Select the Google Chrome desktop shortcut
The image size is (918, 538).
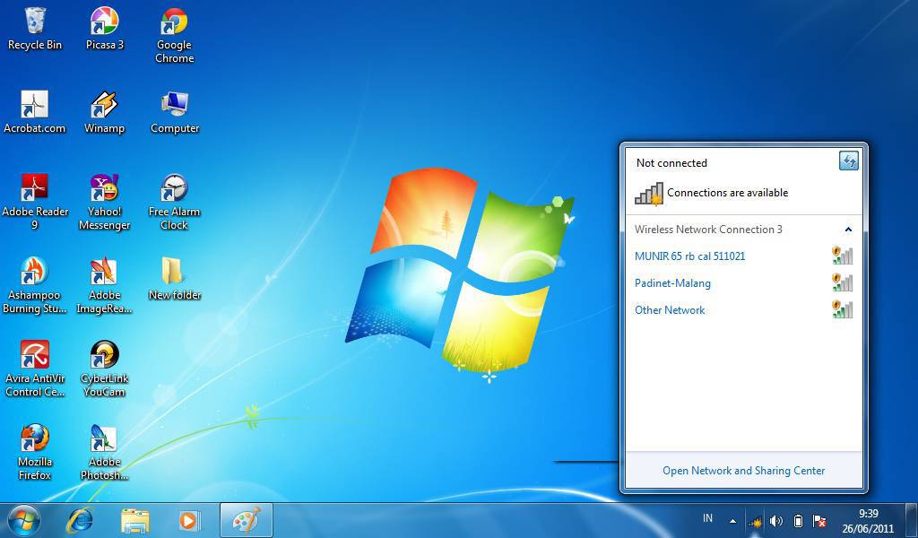tap(175, 35)
